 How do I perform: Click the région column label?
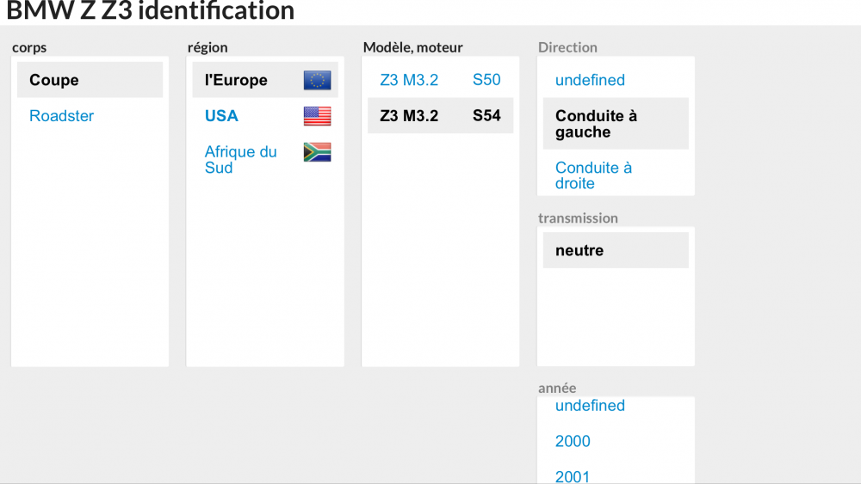[208, 47]
